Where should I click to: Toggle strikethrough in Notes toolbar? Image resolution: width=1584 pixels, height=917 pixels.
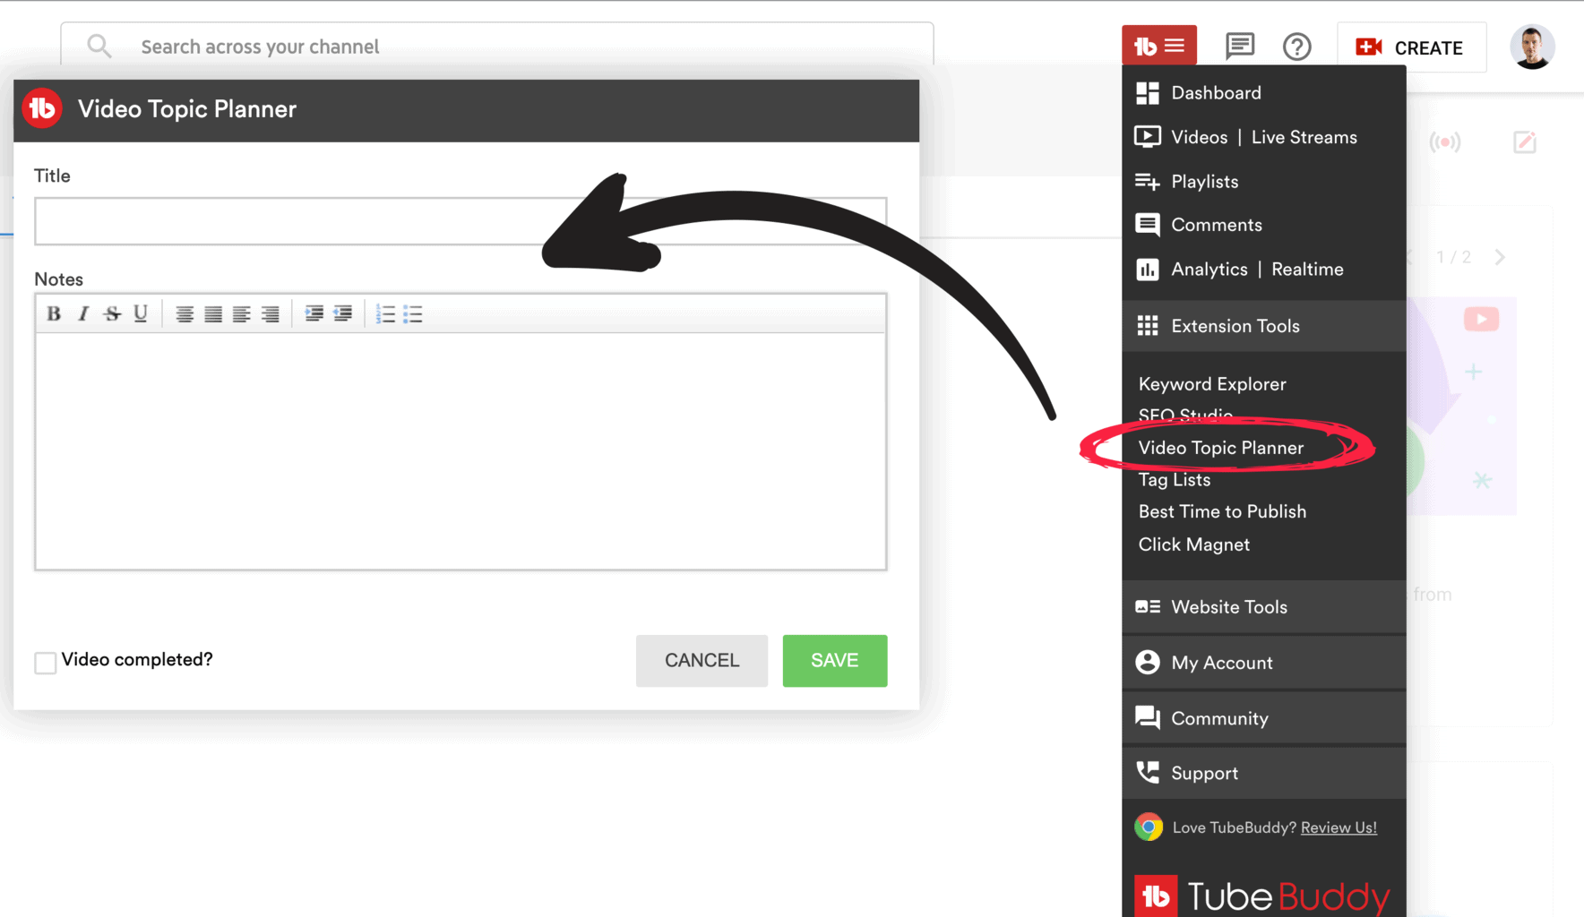tap(112, 313)
